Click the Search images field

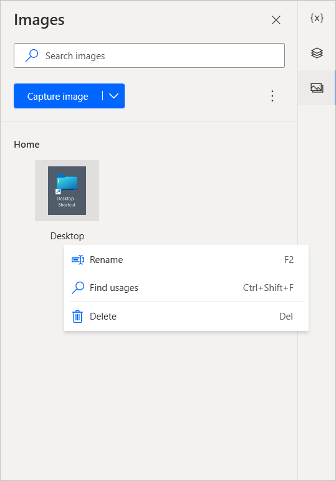[x=149, y=55]
